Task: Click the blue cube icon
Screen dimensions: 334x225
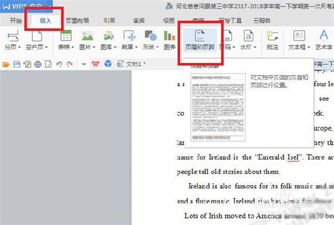Action: (x=108, y=63)
